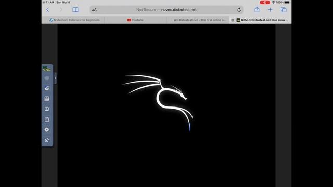
Task: Go back in Safari
Action: pos(48,10)
